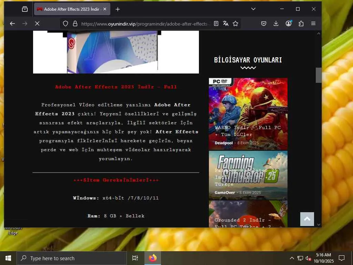This screenshot has width=353, height=265.
Task: Bookmark this page with the star
Action: click(235, 23)
